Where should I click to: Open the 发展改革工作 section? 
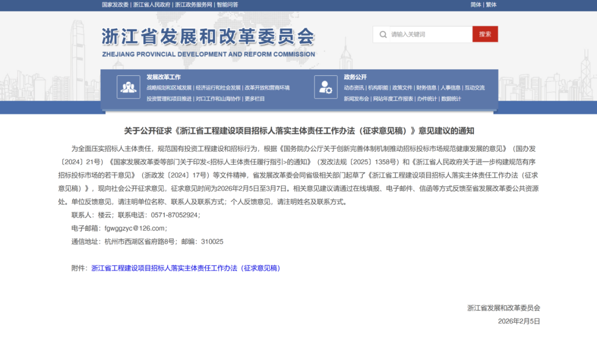coord(164,76)
